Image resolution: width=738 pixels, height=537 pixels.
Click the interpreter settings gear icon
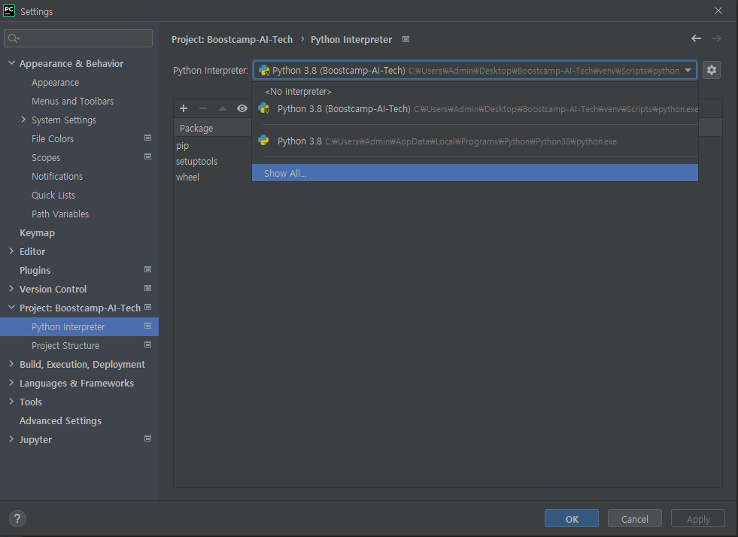coord(711,70)
